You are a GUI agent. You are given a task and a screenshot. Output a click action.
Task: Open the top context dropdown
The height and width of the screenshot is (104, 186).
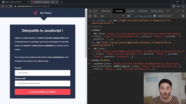click(x=112, y=16)
